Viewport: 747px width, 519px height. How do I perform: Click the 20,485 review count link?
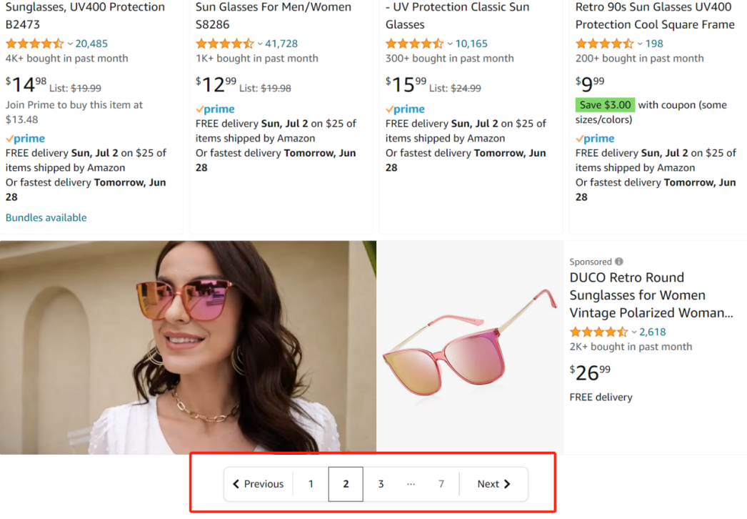click(91, 44)
